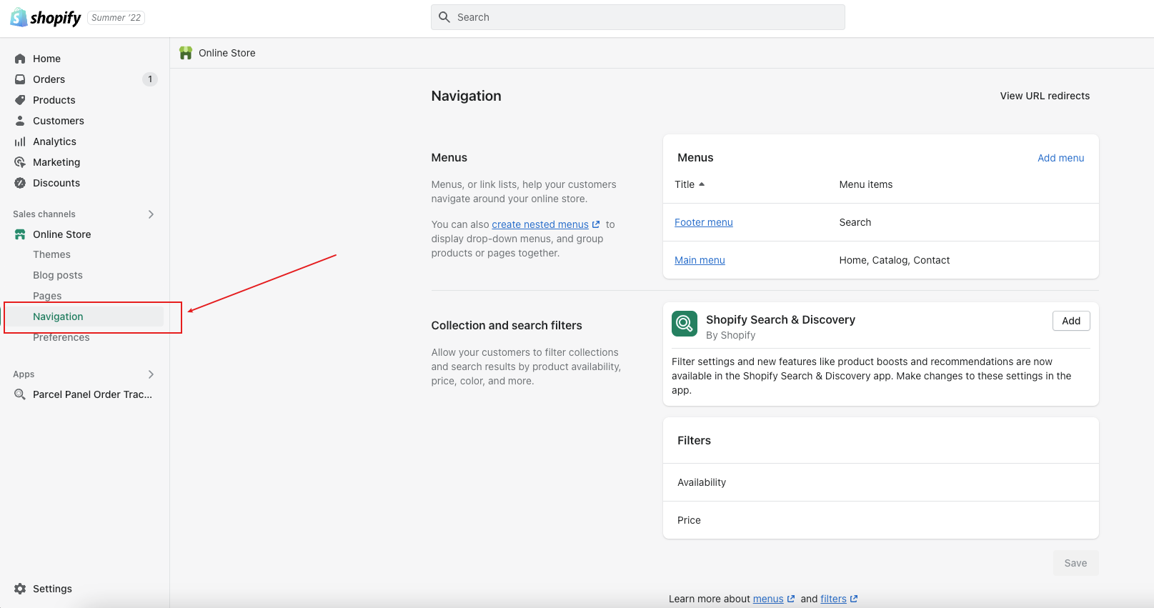1154x608 pixels.
Task: Click the search magnifier icon
Action: pos(444,17)
